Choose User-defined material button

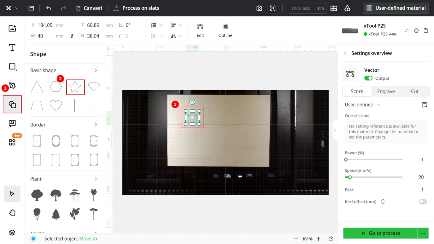(x=396, y=8)
